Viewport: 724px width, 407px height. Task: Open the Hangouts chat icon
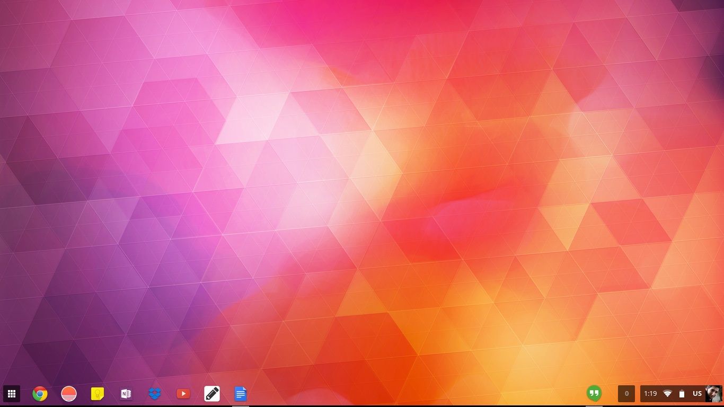[594, 394]
